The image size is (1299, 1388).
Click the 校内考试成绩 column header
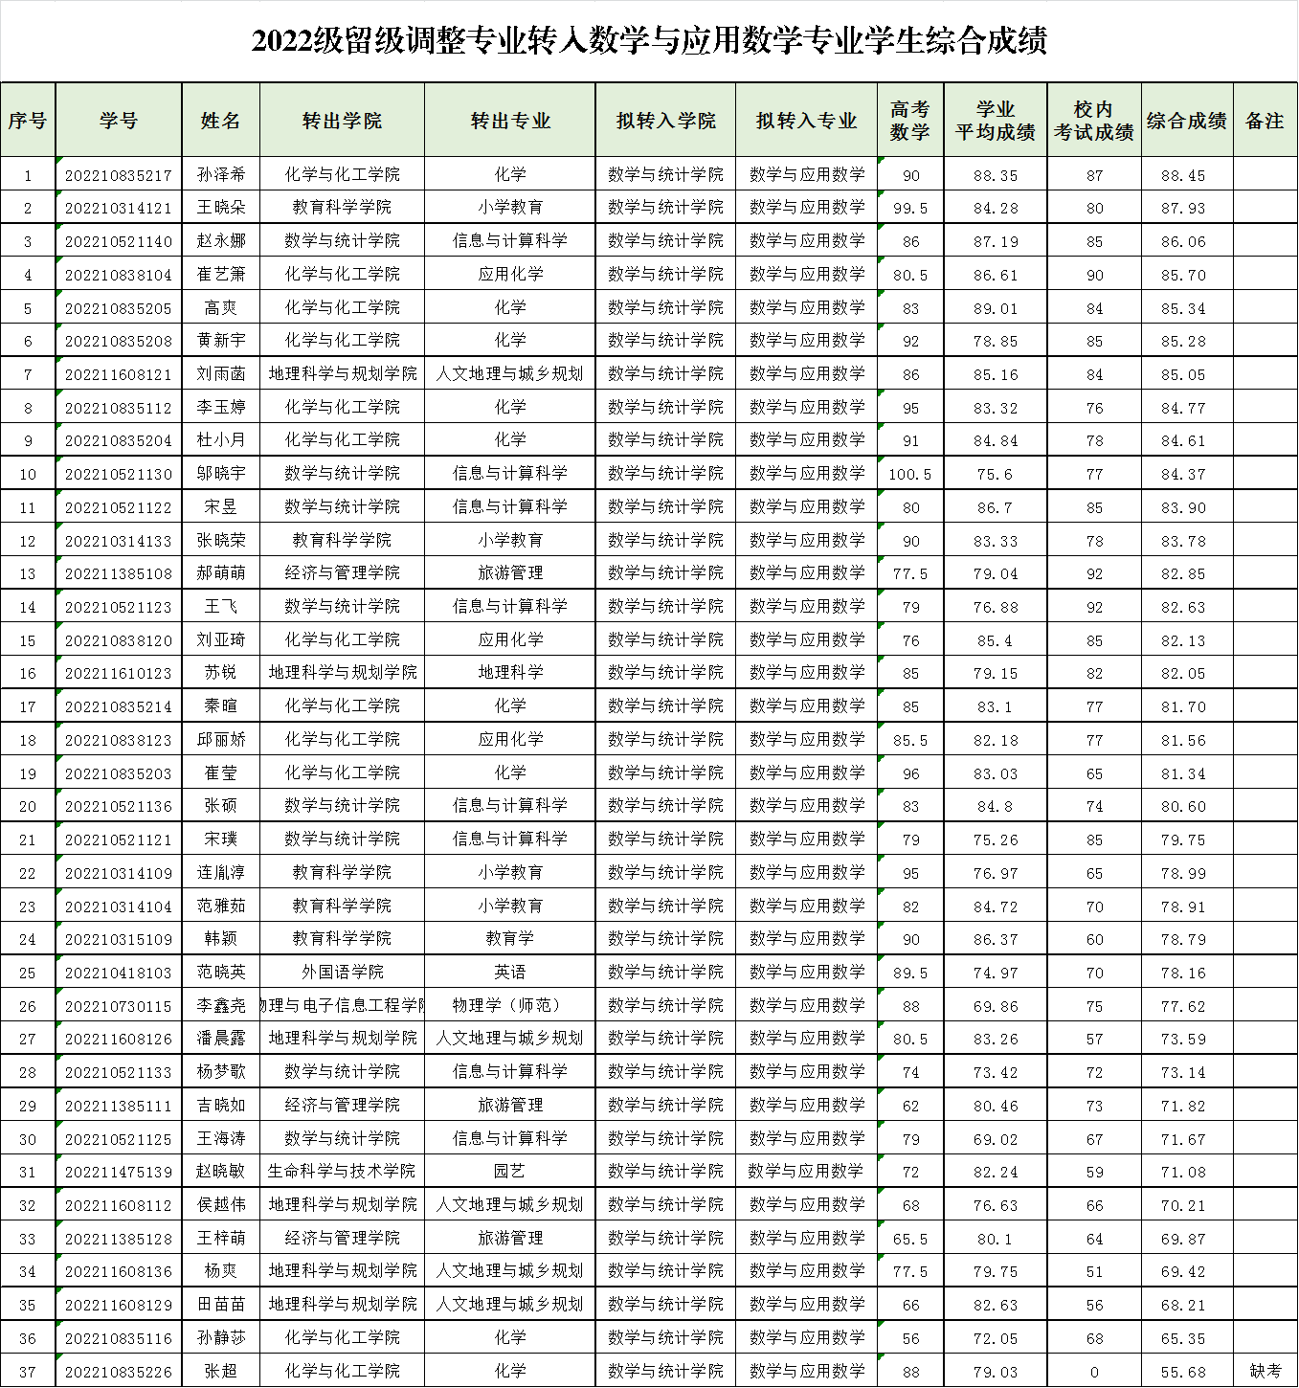[1093, 121]
